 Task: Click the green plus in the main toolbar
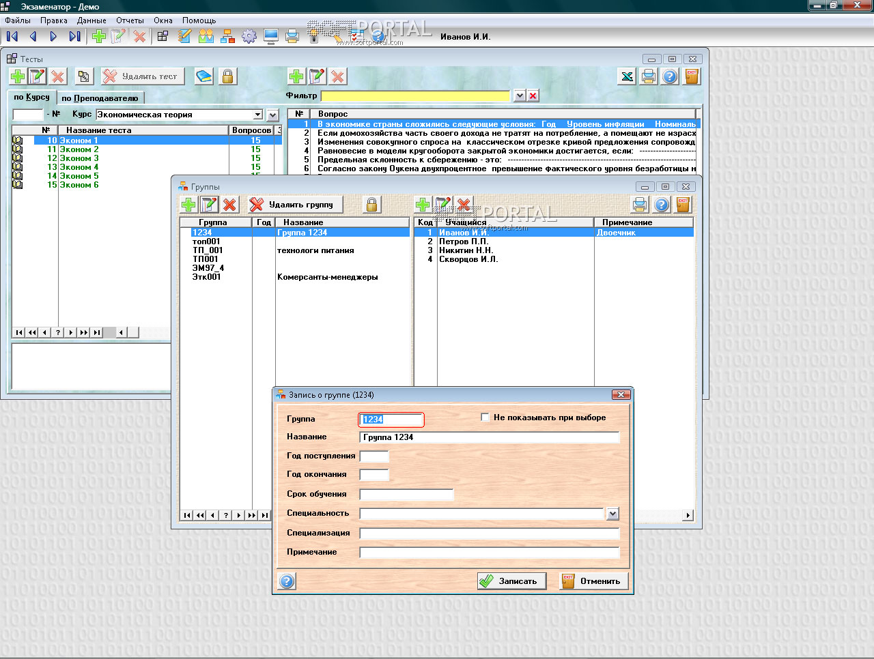point(99,36)
